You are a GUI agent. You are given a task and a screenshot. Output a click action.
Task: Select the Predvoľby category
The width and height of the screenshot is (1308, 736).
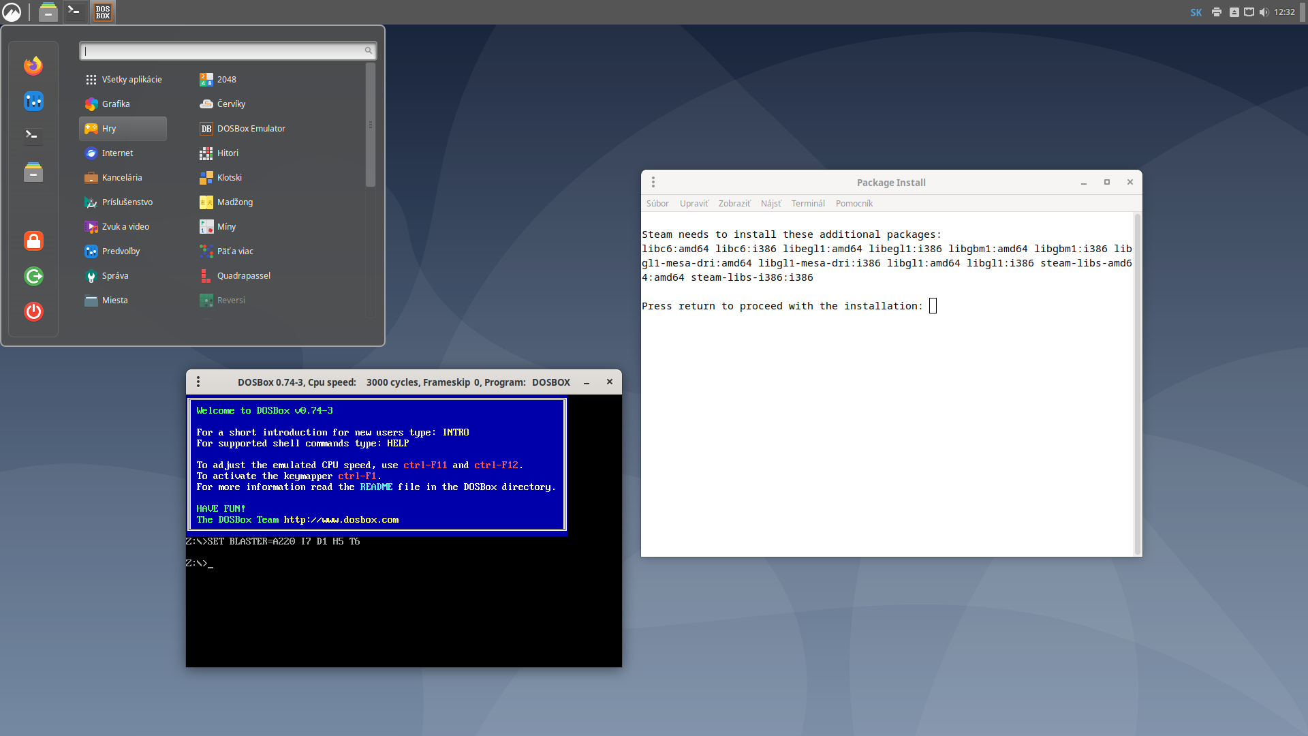click(x=123, y=251)
